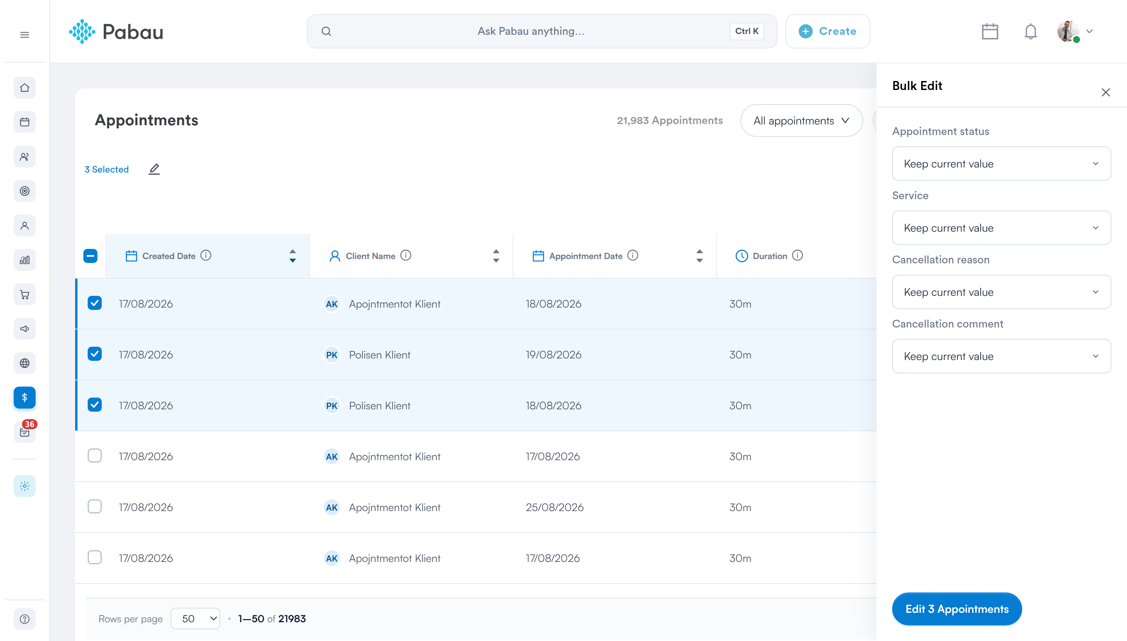
Task: Click AK avatar in the 25/08/2026 row
Action: [332, 508]
